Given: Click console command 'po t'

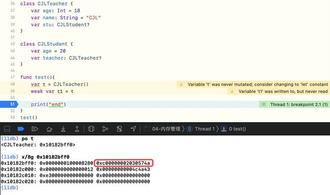Looking at the screenshot, I should point(27,139).
